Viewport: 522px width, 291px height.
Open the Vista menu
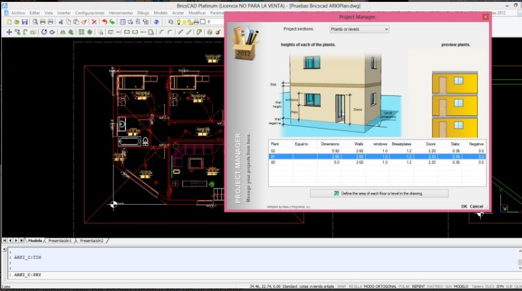49,13
